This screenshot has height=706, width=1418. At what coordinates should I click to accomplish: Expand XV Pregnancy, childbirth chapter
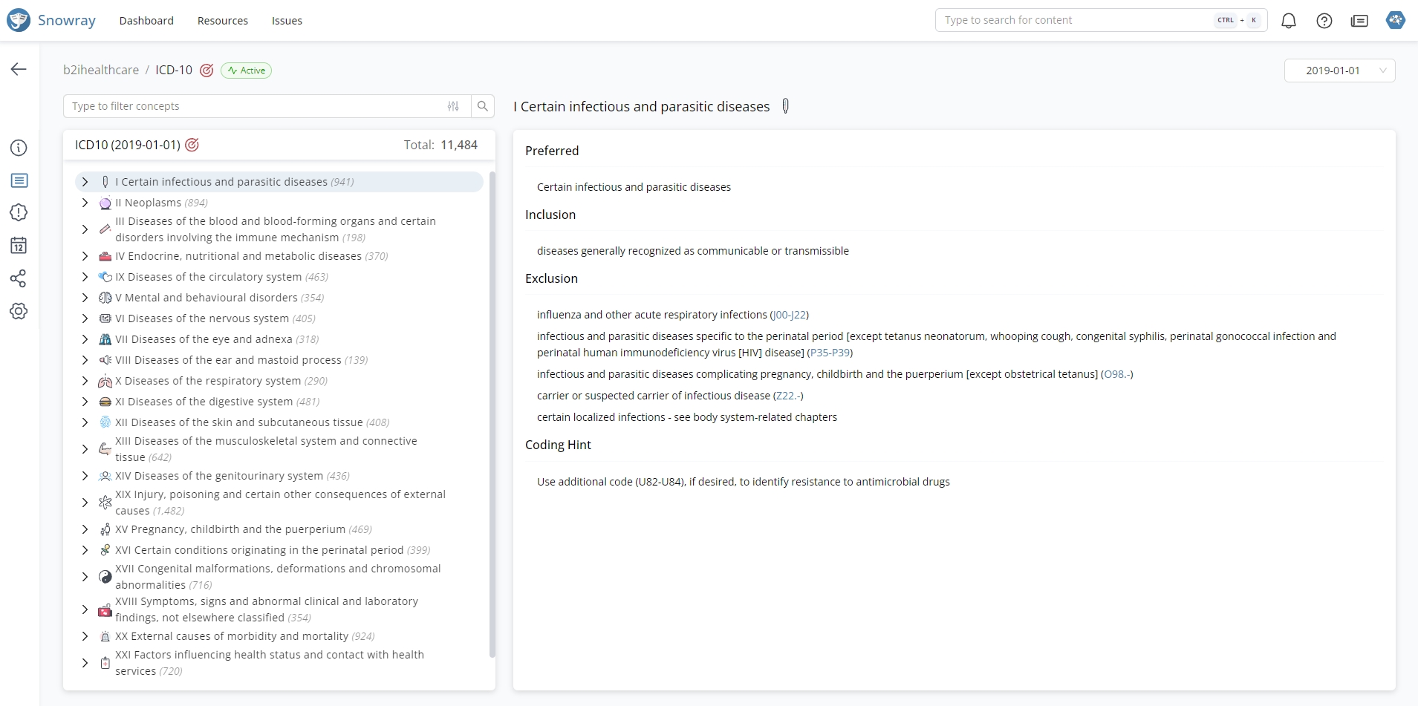85,529
